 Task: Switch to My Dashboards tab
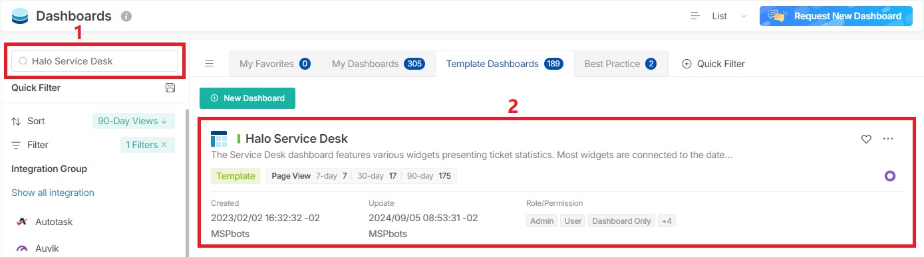coord(378,64)
